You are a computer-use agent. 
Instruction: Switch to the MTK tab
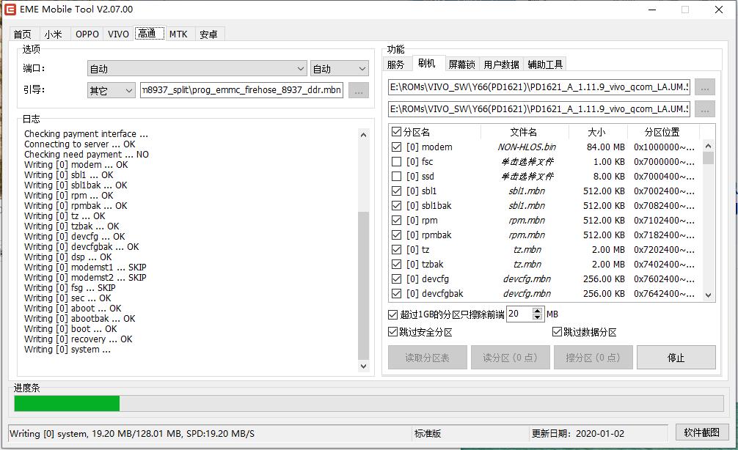[x=178, y=34]
